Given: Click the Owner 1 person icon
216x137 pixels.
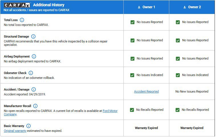Looking at the screenshot, I should tap(139, 7).
